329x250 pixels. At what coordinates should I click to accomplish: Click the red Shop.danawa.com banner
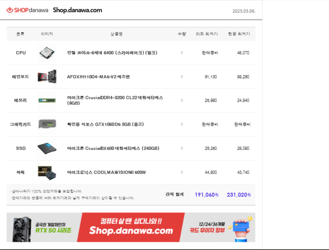pos(131,227)
